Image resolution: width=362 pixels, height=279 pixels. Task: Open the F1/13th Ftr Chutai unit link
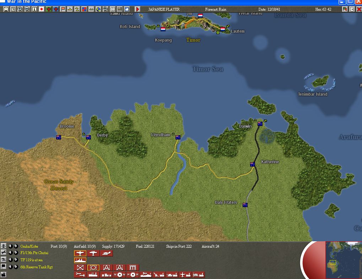(x=34, y=253)
